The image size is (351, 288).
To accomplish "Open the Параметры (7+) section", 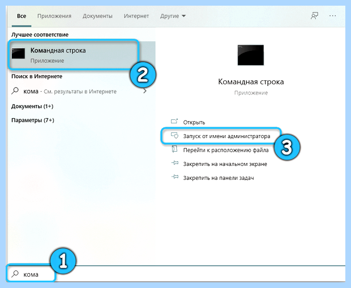I will (x=33, y=120).
